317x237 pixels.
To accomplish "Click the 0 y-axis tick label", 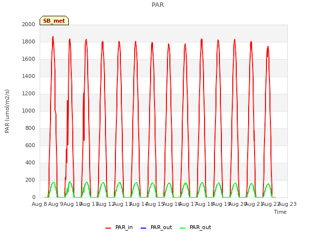I will (x=34, y=197).
